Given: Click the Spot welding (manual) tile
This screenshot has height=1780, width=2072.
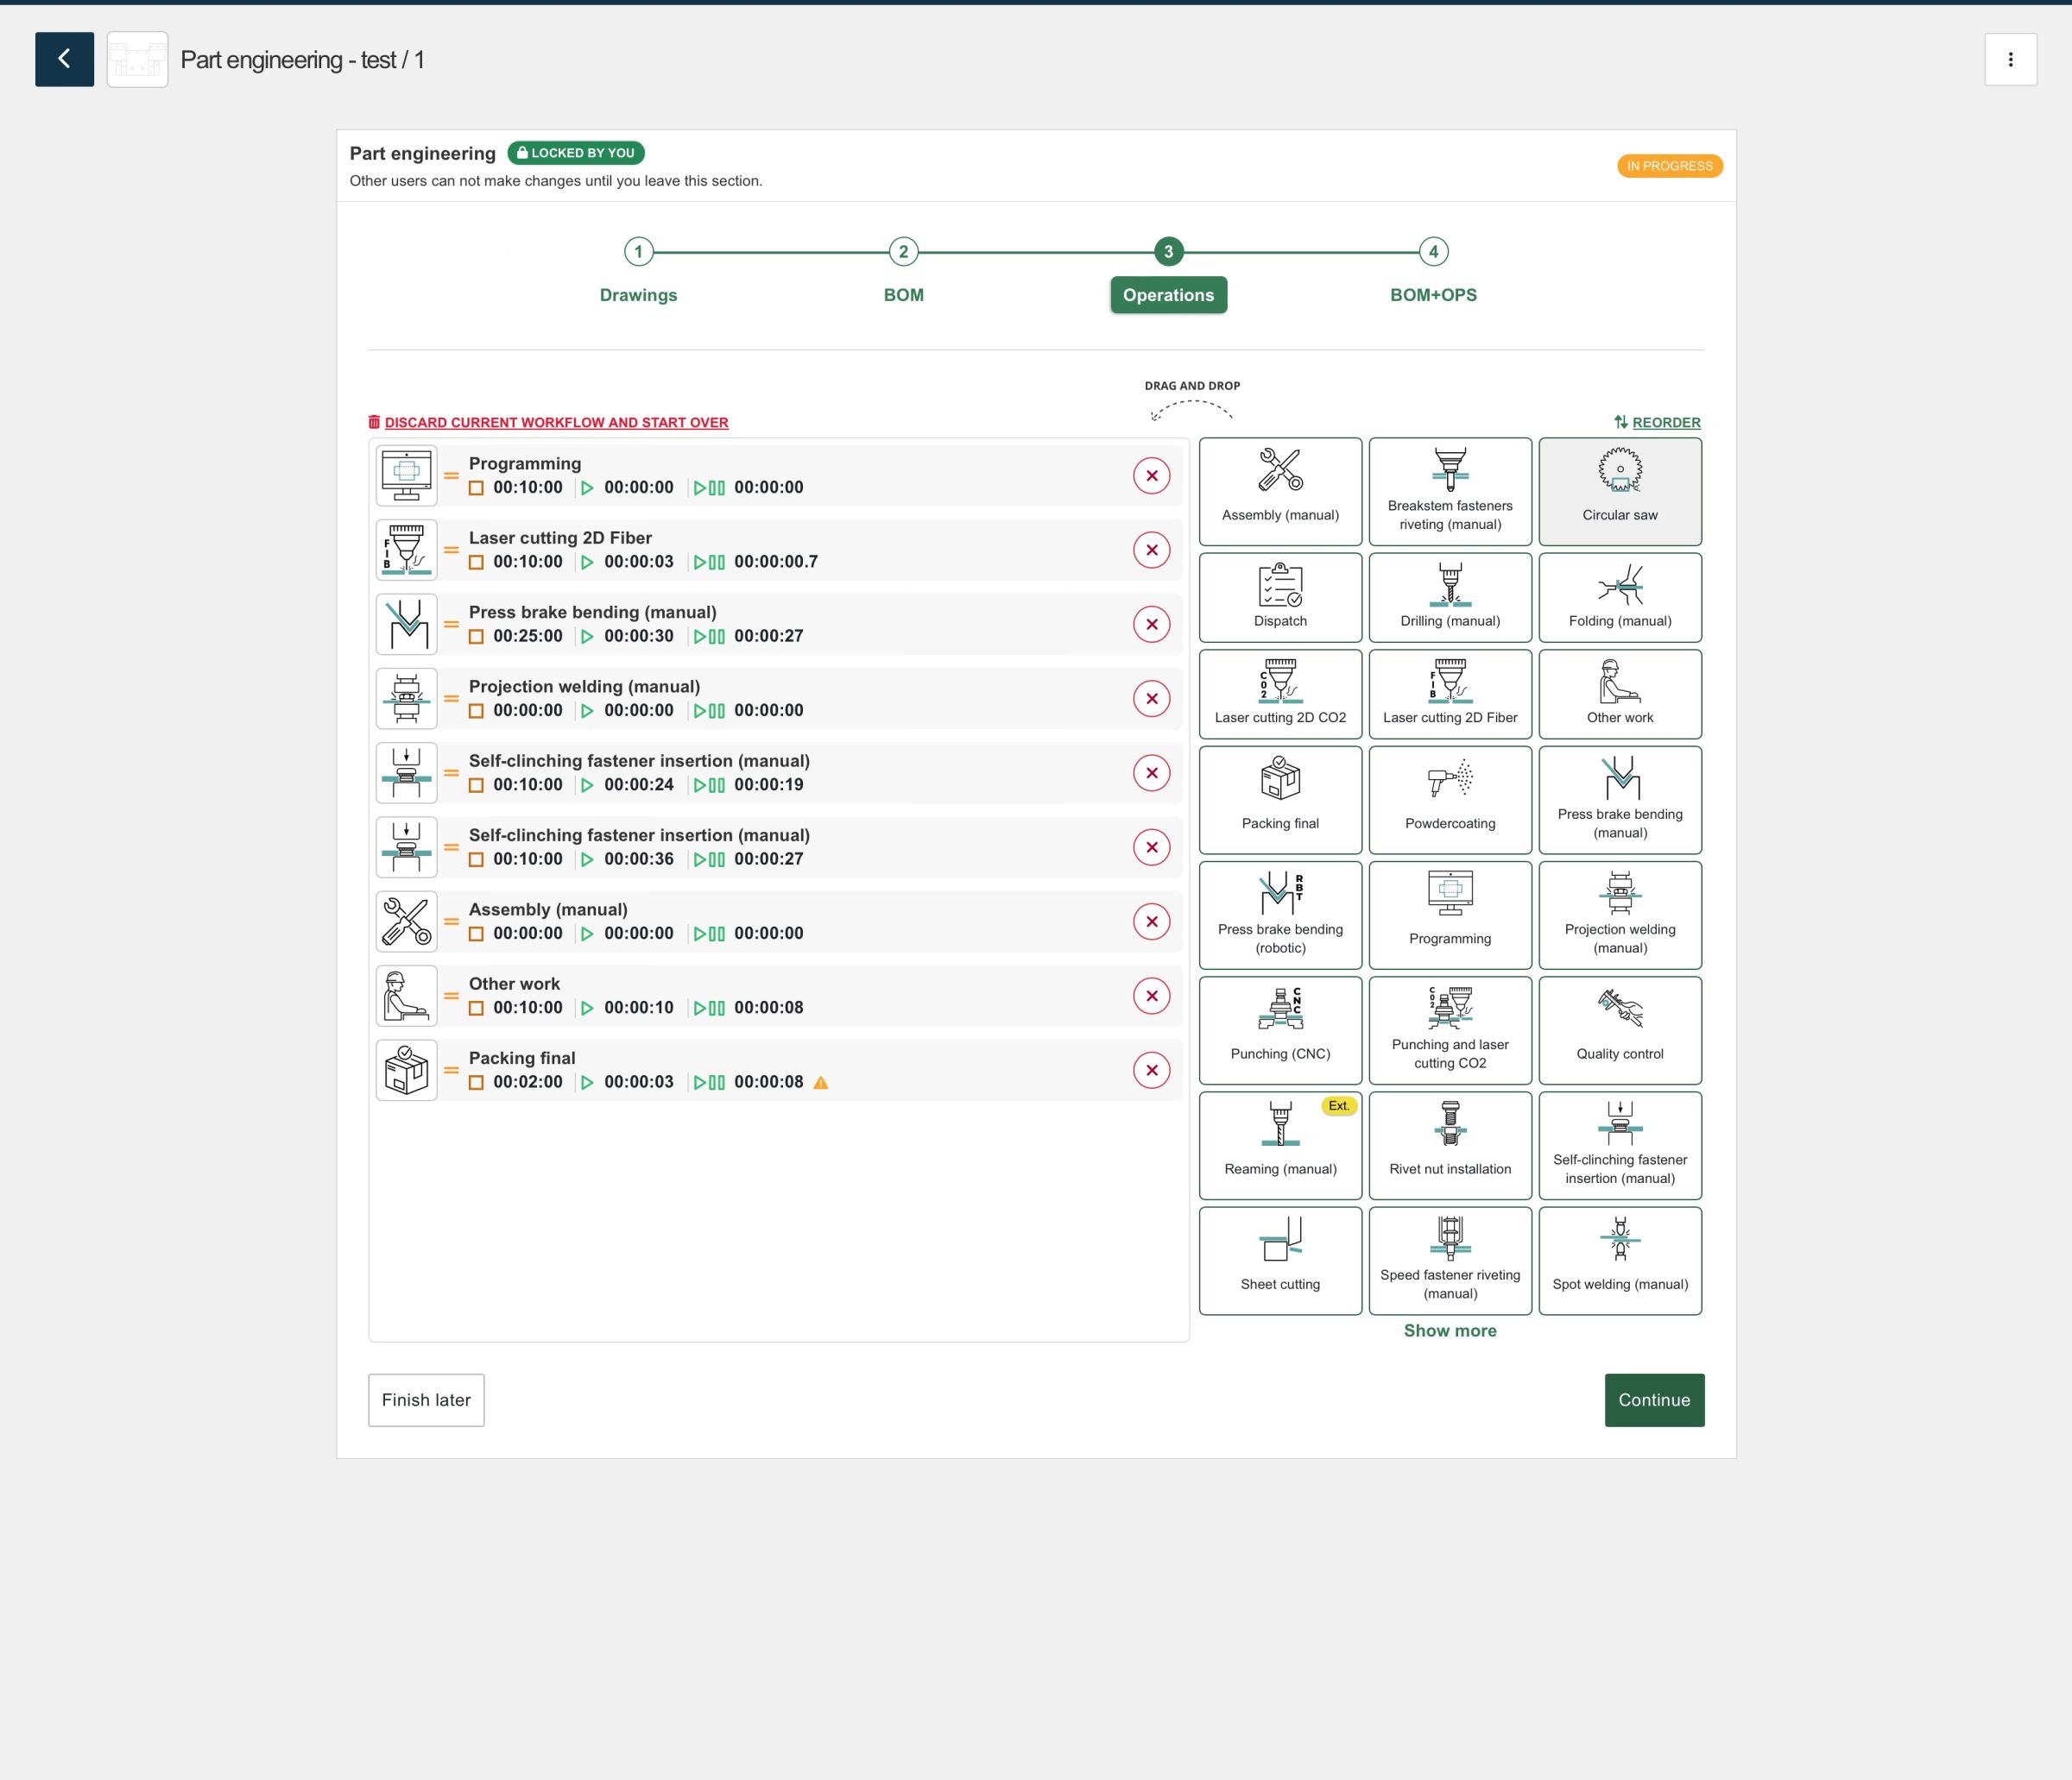Looking at the screenshot, I should tap(1619, 1260).
